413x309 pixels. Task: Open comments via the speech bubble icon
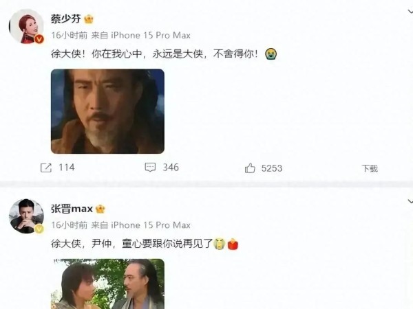(150, 167)
